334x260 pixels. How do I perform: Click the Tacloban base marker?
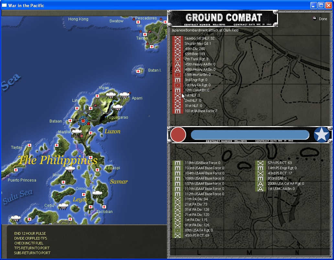[x=104, y=207]
